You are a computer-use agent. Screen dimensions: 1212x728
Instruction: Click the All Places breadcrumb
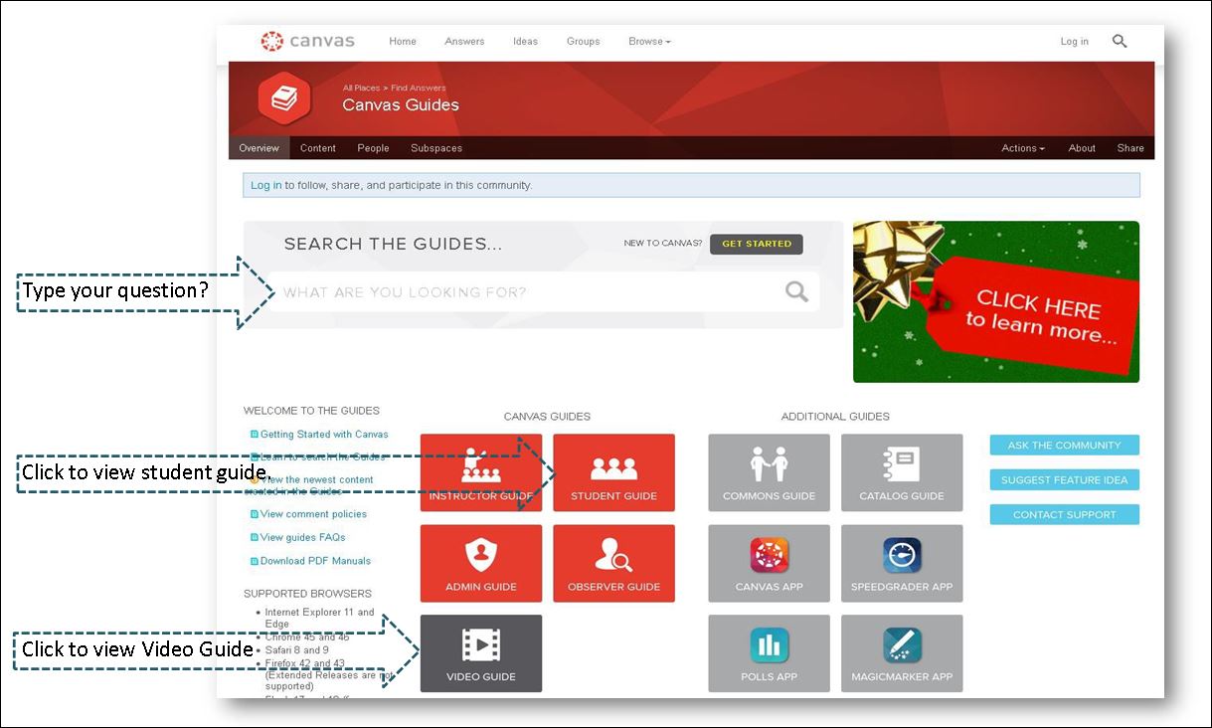coord(361,89)
